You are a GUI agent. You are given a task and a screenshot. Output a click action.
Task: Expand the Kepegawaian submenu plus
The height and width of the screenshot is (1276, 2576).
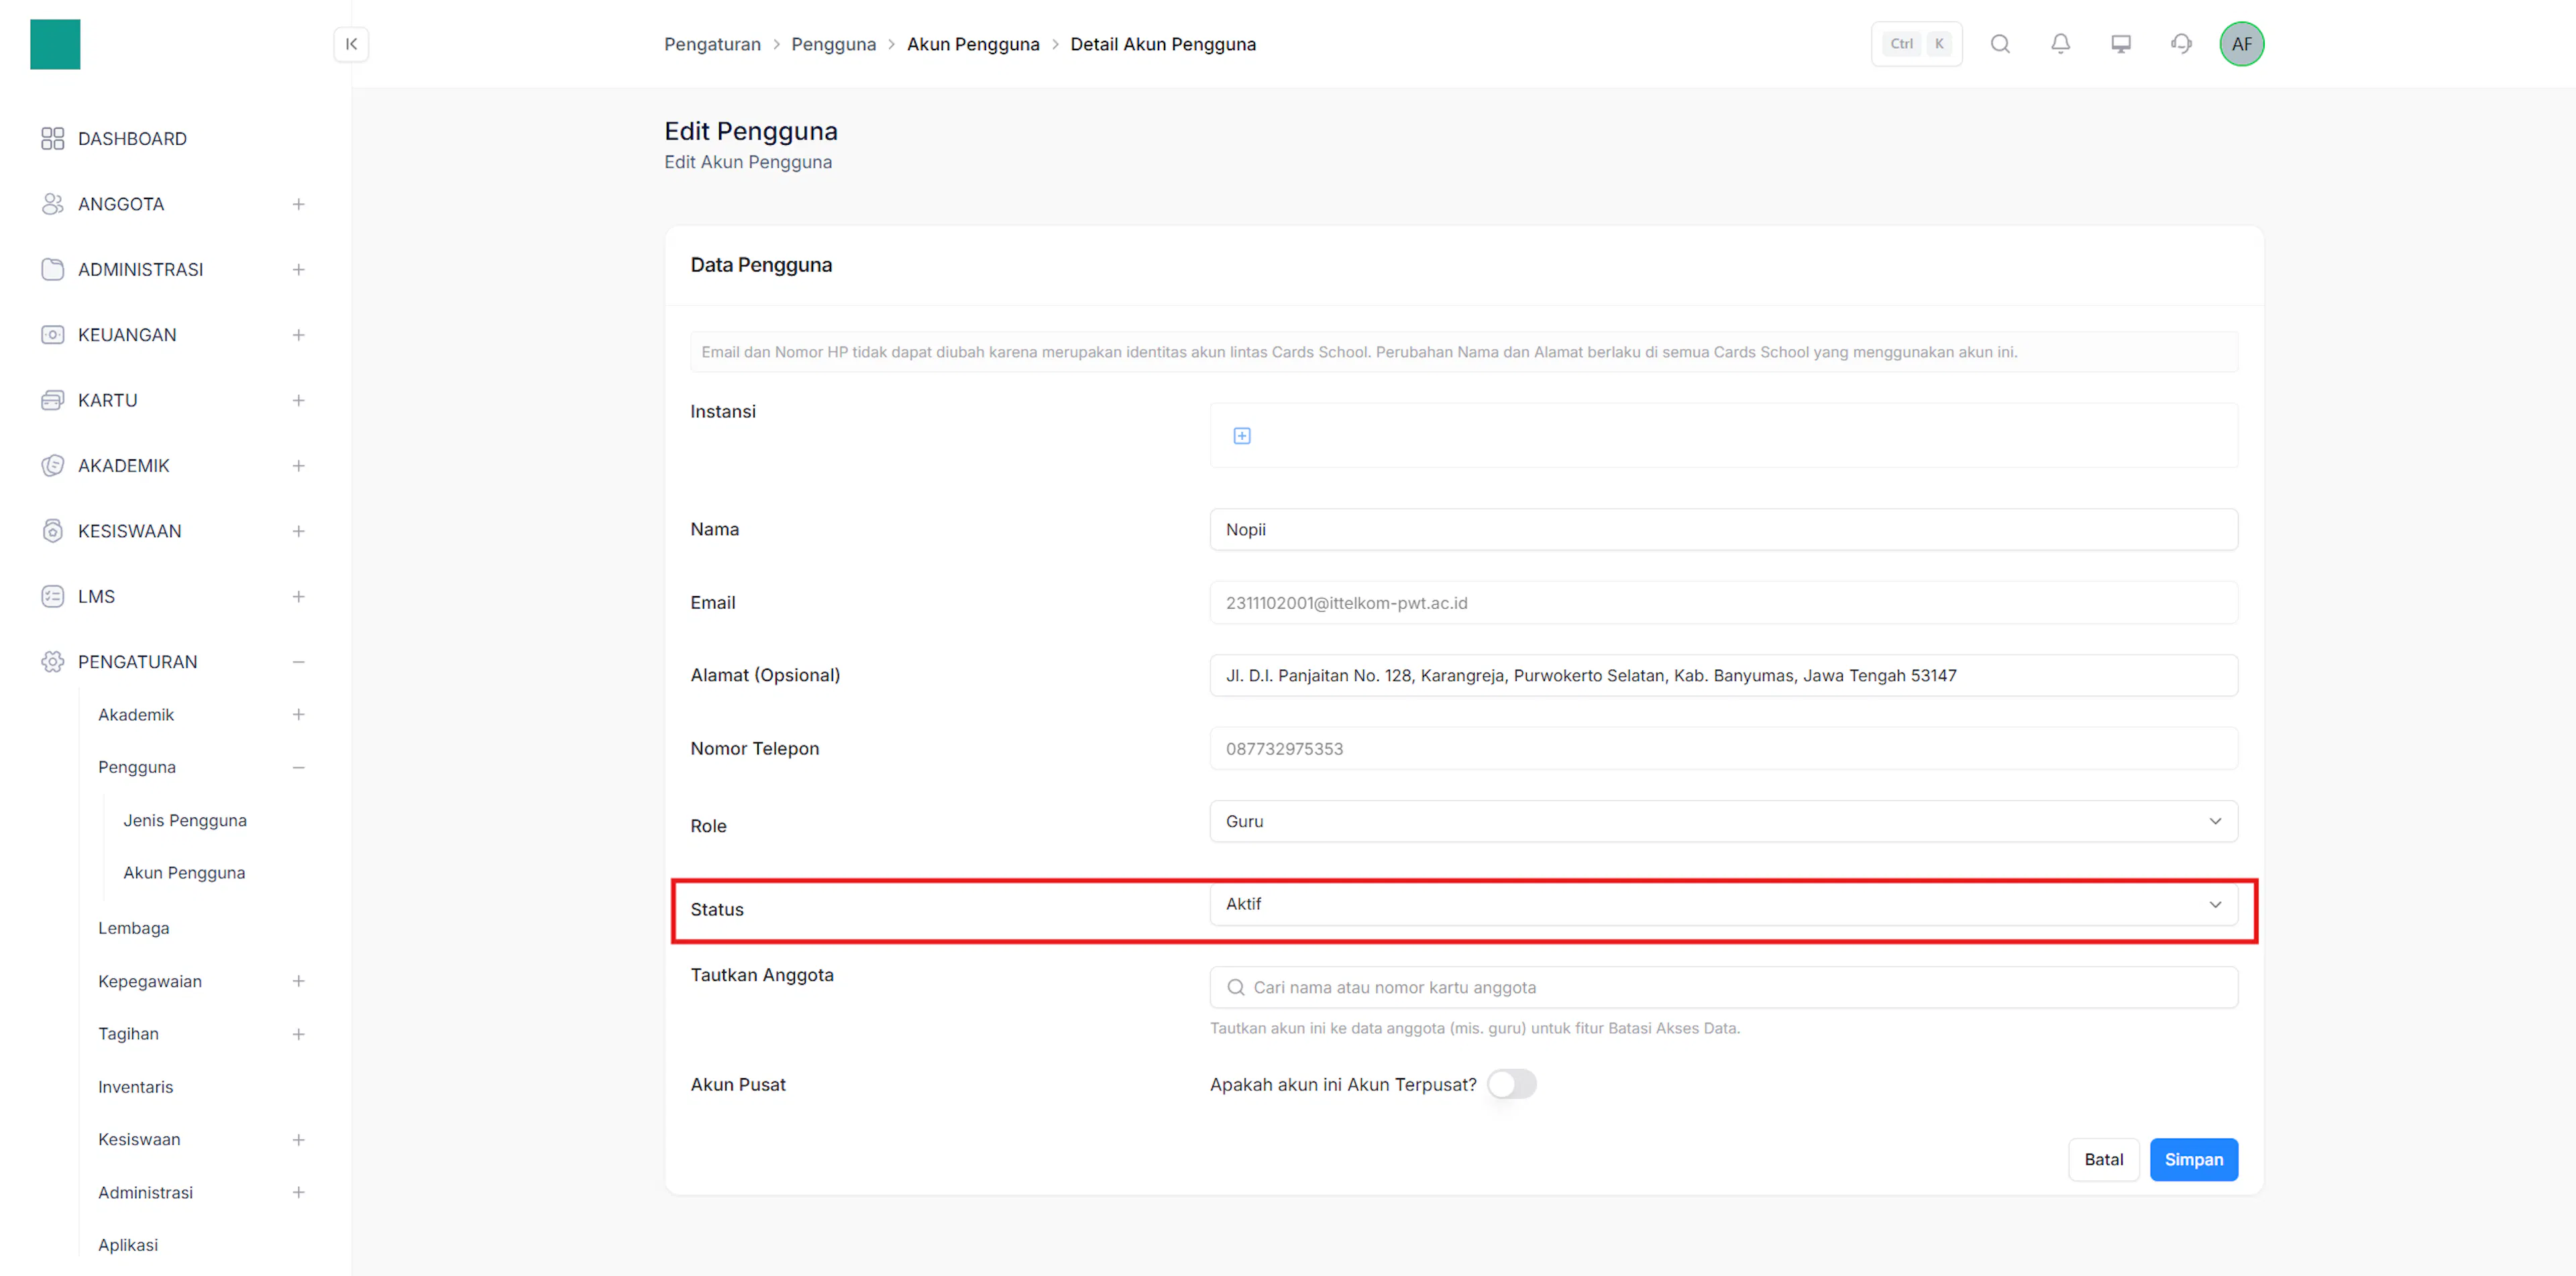point(298,981)
